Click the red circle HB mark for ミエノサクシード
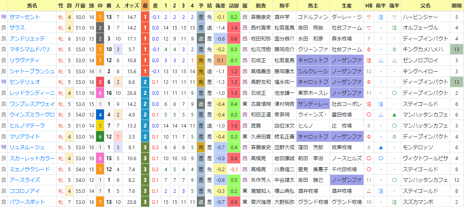 point(369,169)
